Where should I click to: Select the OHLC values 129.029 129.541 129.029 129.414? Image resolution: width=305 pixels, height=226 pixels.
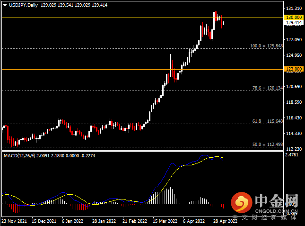click(x=74, y=5)
